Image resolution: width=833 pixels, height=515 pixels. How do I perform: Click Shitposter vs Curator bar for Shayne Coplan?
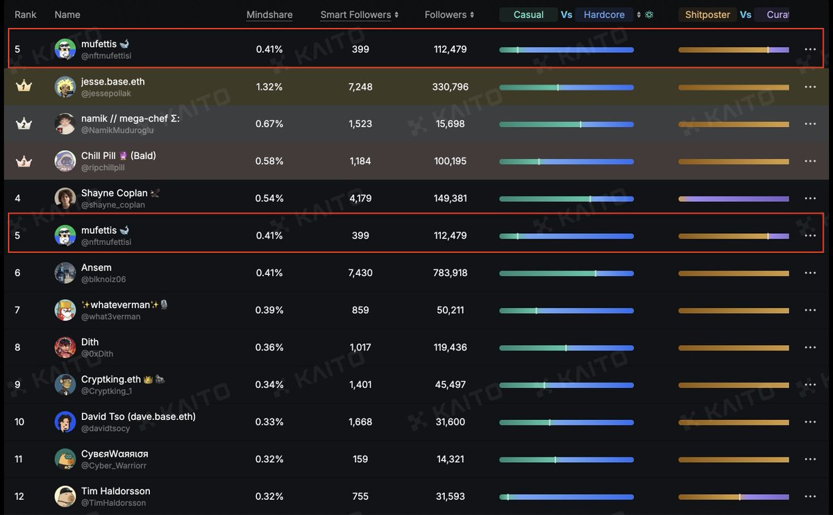coord(734,199)
